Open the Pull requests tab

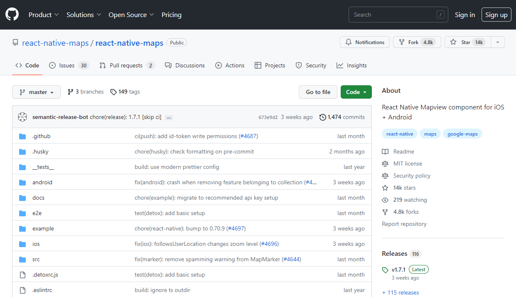[x=127, y=66]
